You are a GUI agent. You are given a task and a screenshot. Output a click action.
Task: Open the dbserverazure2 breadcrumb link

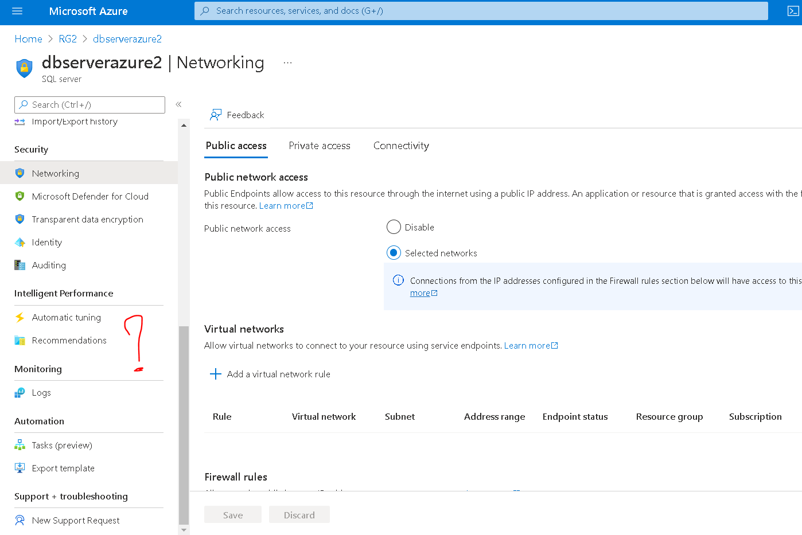click(x=127, y=39)
